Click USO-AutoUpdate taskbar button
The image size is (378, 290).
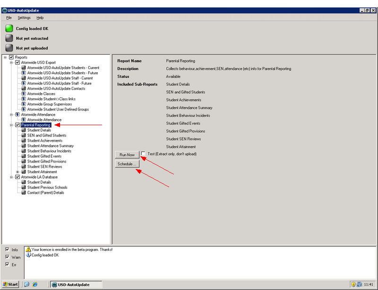tap(76, 284)
